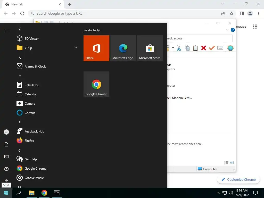Open volume control in system tray
Screen dimensions: 264x198
coord(231,193)
